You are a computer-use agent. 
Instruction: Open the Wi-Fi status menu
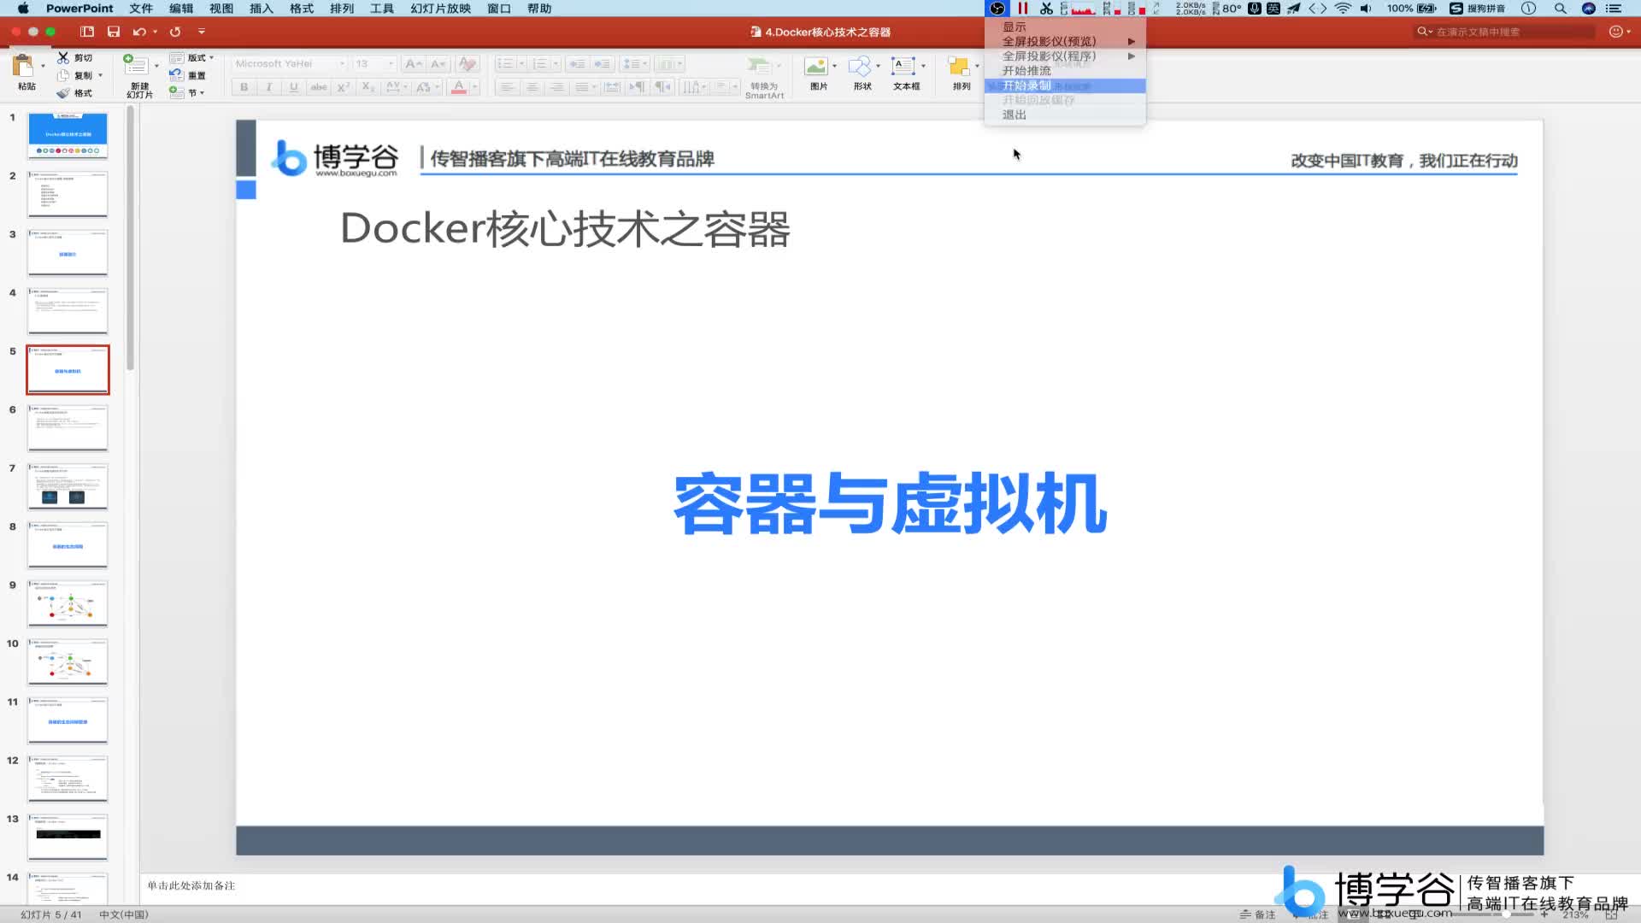[x=1343, y=9]
